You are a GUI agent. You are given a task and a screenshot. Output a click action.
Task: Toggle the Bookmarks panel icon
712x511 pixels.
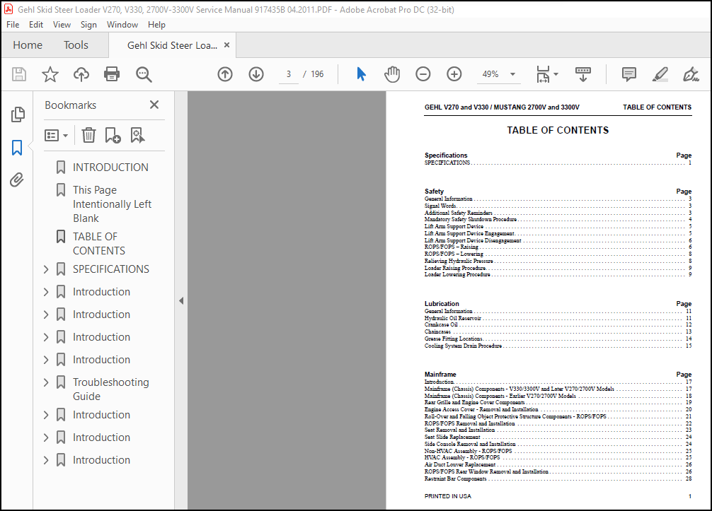coord(17,147)
